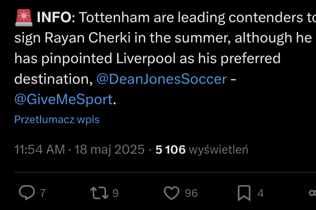Like the tweet with heart icon
This screenshot has width=316, height=210.
172,193
